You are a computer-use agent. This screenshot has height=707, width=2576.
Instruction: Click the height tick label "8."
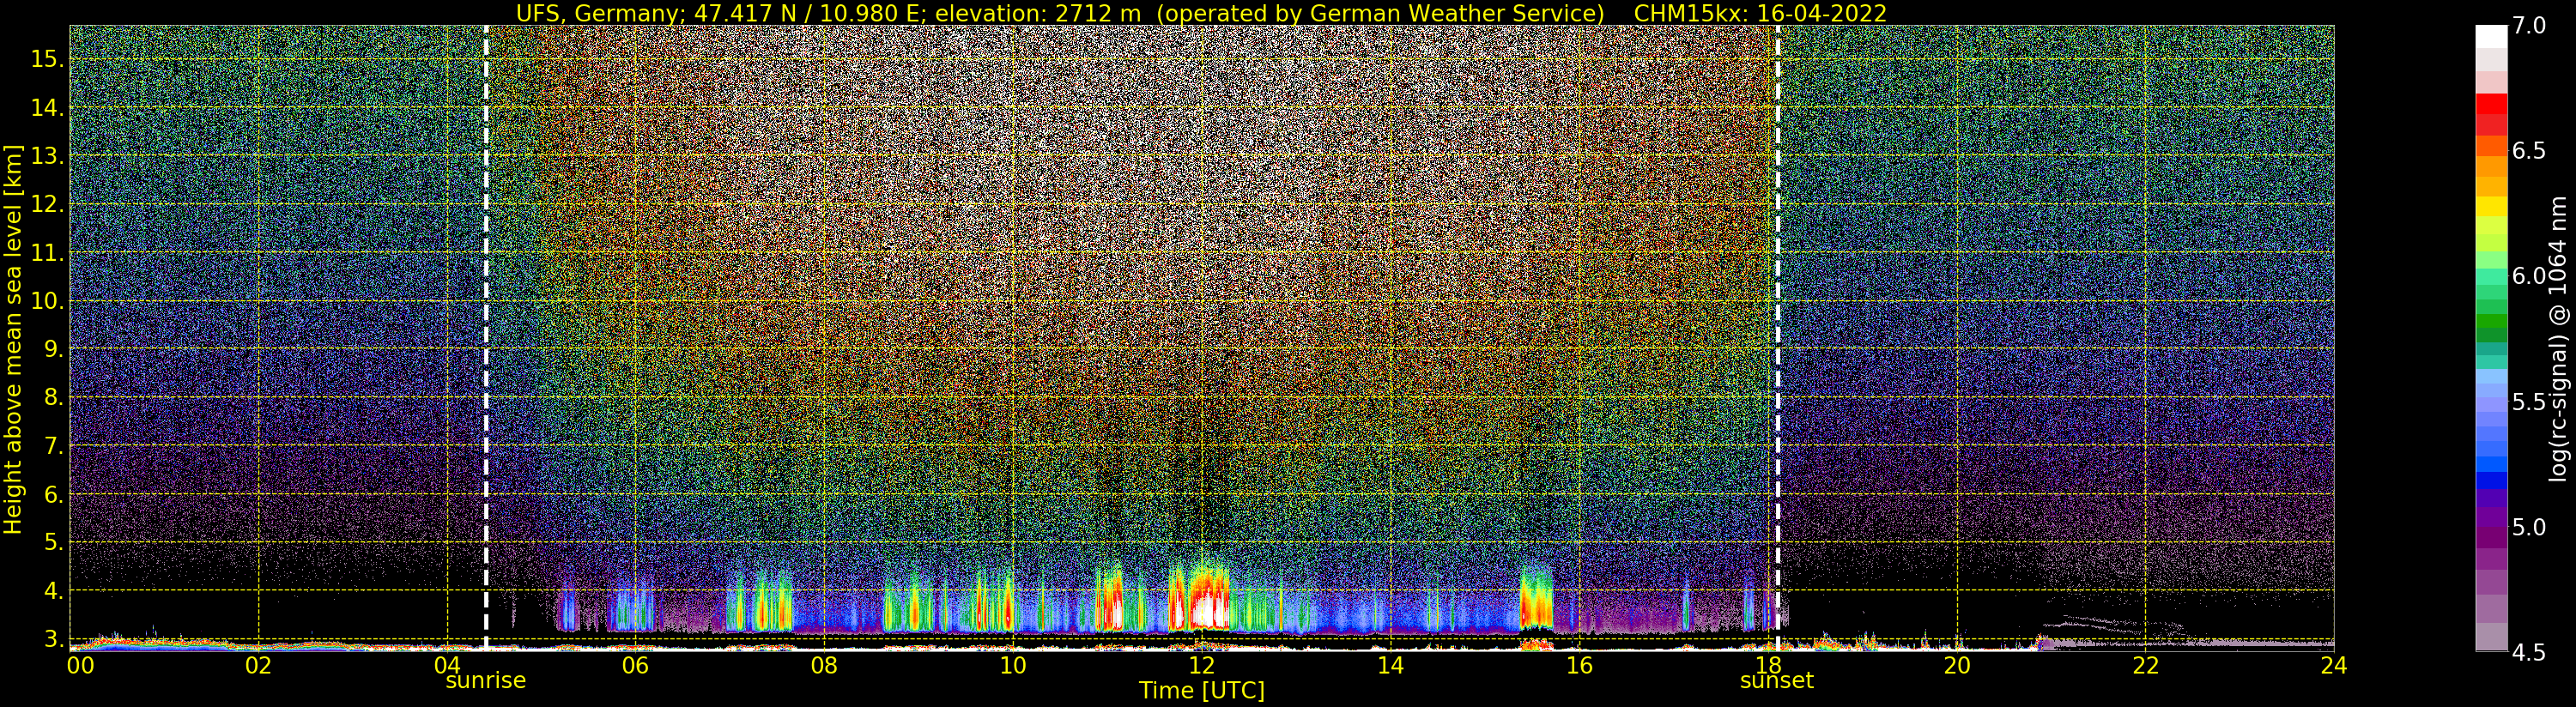[x=54, y=398]
